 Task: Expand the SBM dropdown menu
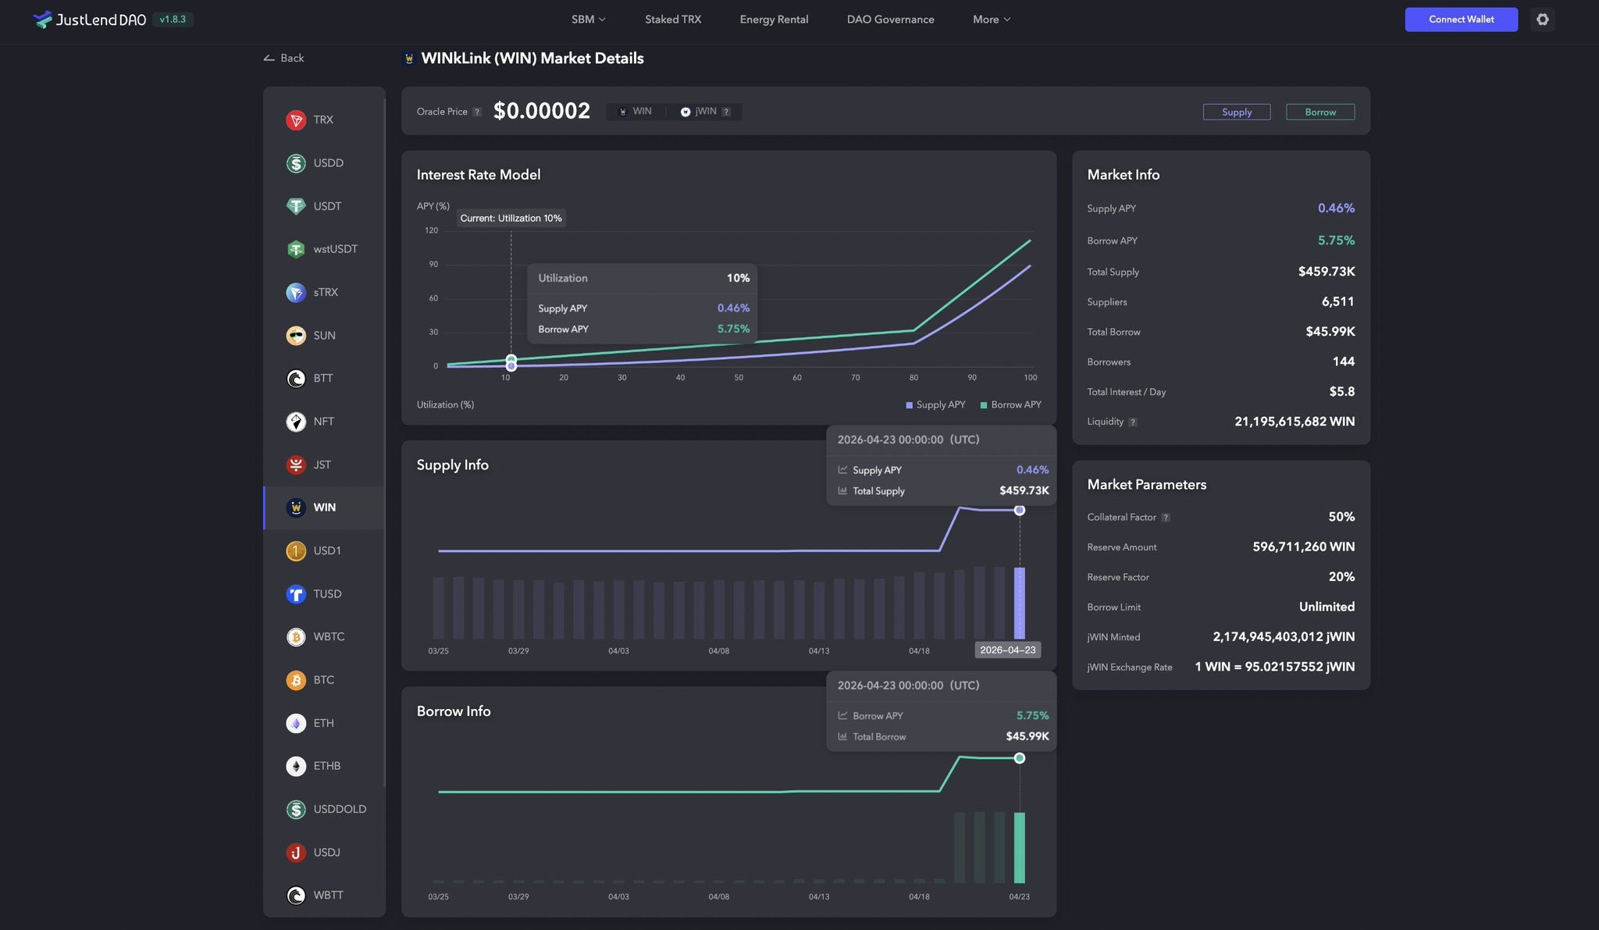tap(588, 20)
